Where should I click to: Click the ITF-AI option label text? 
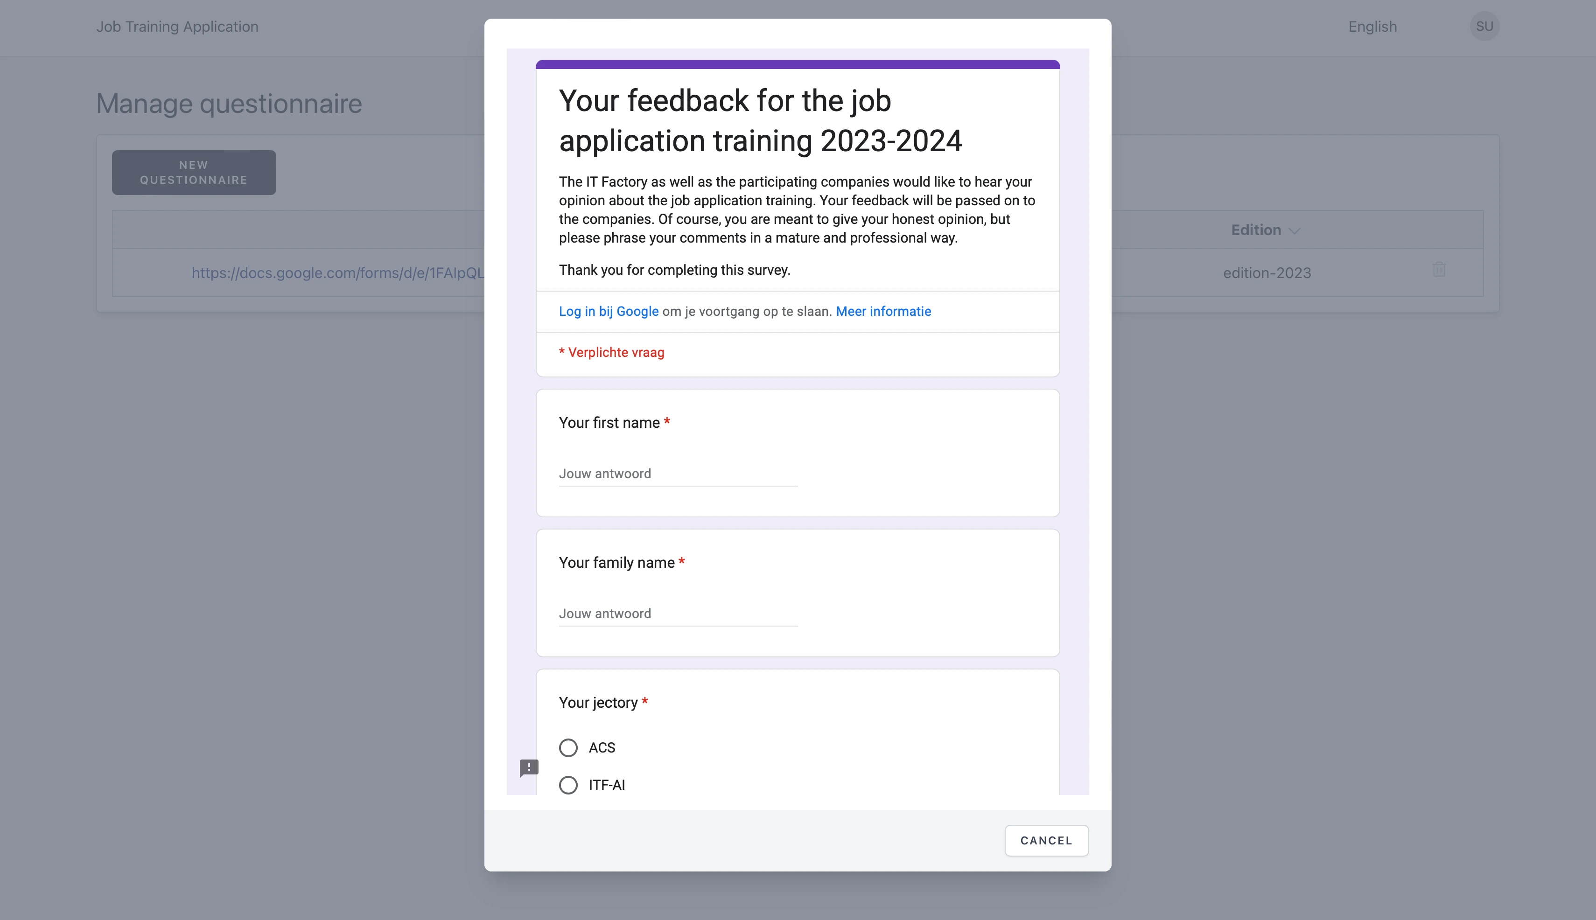[607, 785]
